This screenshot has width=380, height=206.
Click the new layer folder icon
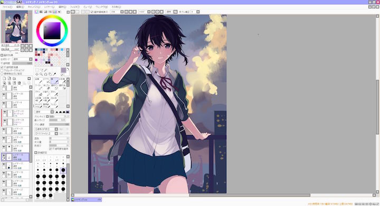click(14, 79)
